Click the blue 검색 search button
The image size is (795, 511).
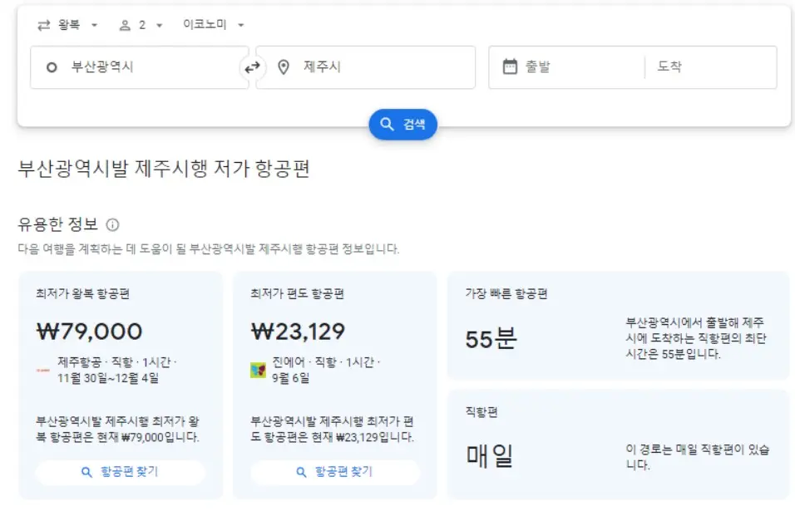pyautogui.click(x=403, y=124)
